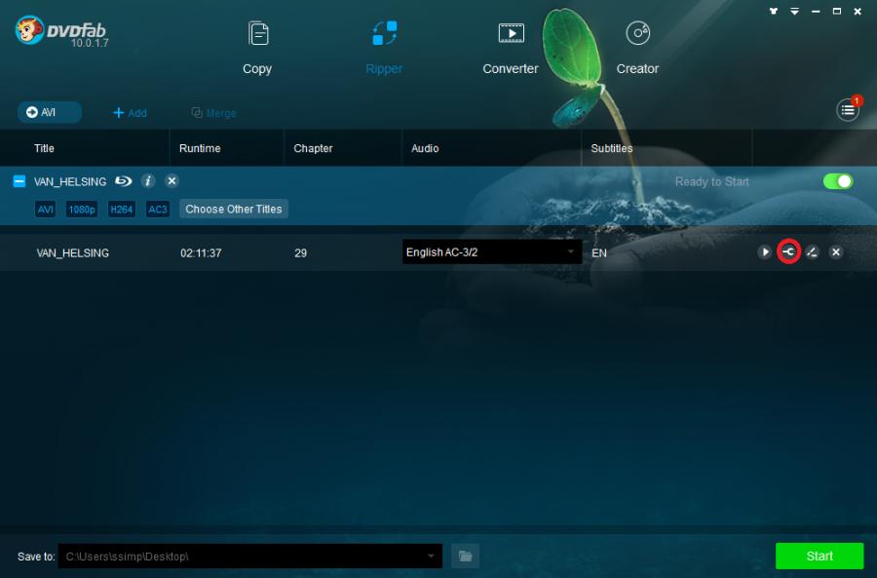Click the Title column header

44,148
